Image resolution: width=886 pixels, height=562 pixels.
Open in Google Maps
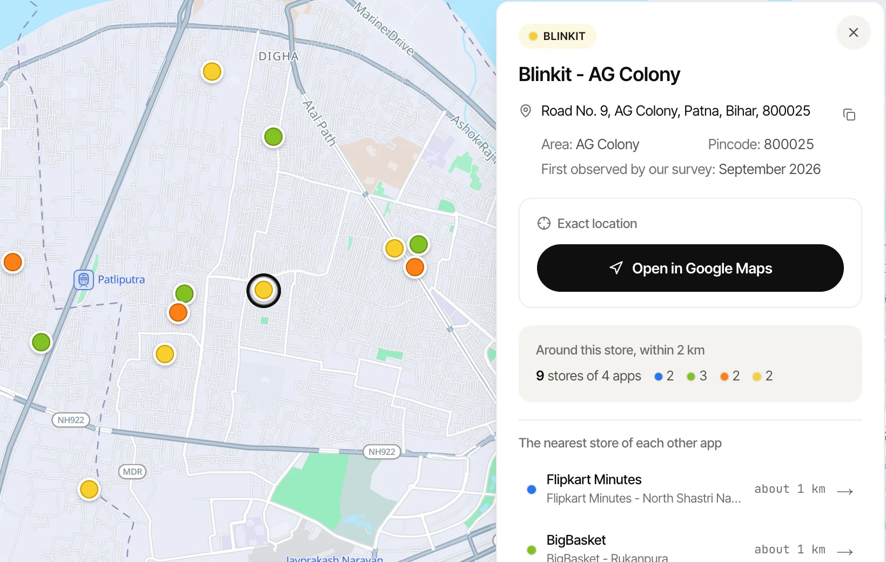690,268
